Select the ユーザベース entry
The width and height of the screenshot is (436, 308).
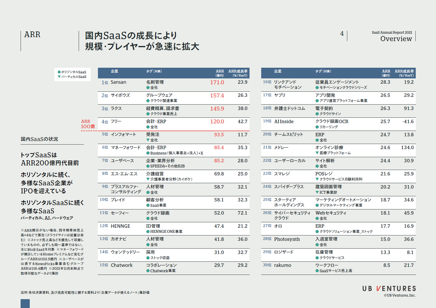122,161
